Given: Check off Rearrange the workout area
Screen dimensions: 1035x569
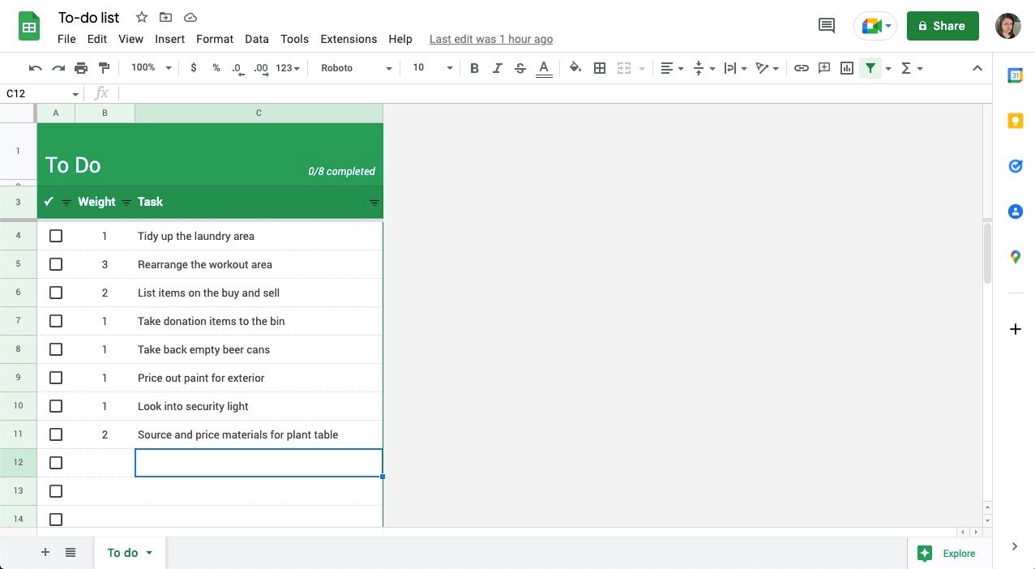Looking at the screenshot, I should pos(56,264).
